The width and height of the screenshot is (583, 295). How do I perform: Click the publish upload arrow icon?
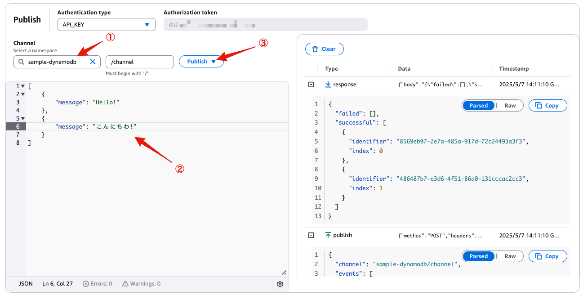click(x=328, y=235)
